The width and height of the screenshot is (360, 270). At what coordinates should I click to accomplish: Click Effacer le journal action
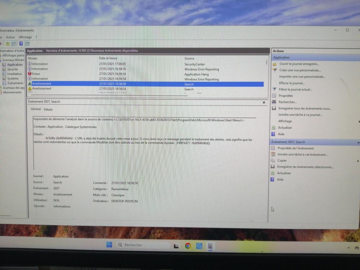point(292,83)
